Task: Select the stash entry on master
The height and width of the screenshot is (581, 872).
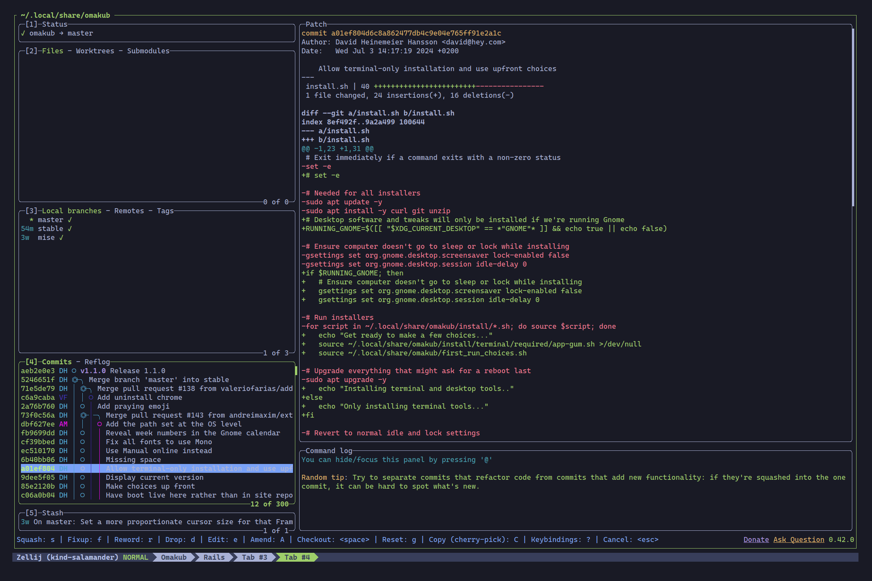Action: coord(157,522)
